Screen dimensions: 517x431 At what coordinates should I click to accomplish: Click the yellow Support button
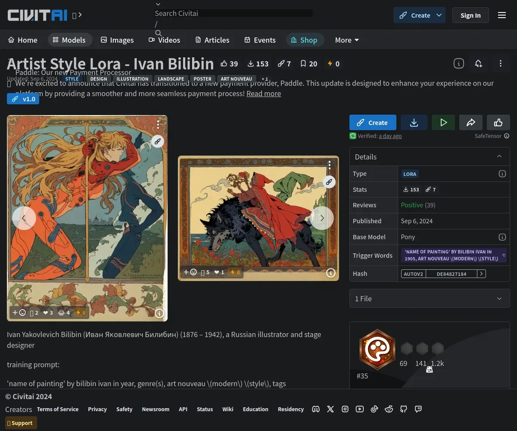[21, 423]
